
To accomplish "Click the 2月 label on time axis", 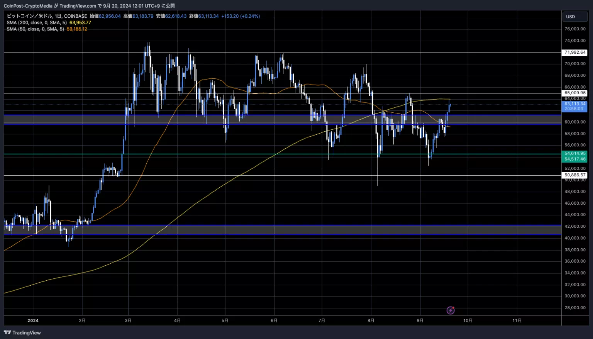I will [82, 320].
